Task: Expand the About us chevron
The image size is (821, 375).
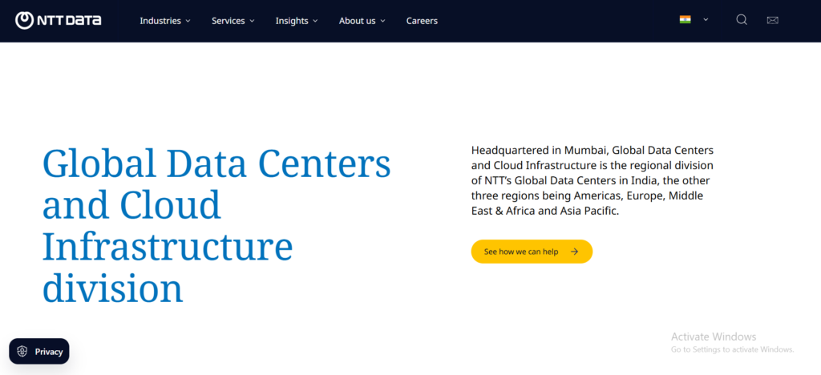Action: coord(382,21)
